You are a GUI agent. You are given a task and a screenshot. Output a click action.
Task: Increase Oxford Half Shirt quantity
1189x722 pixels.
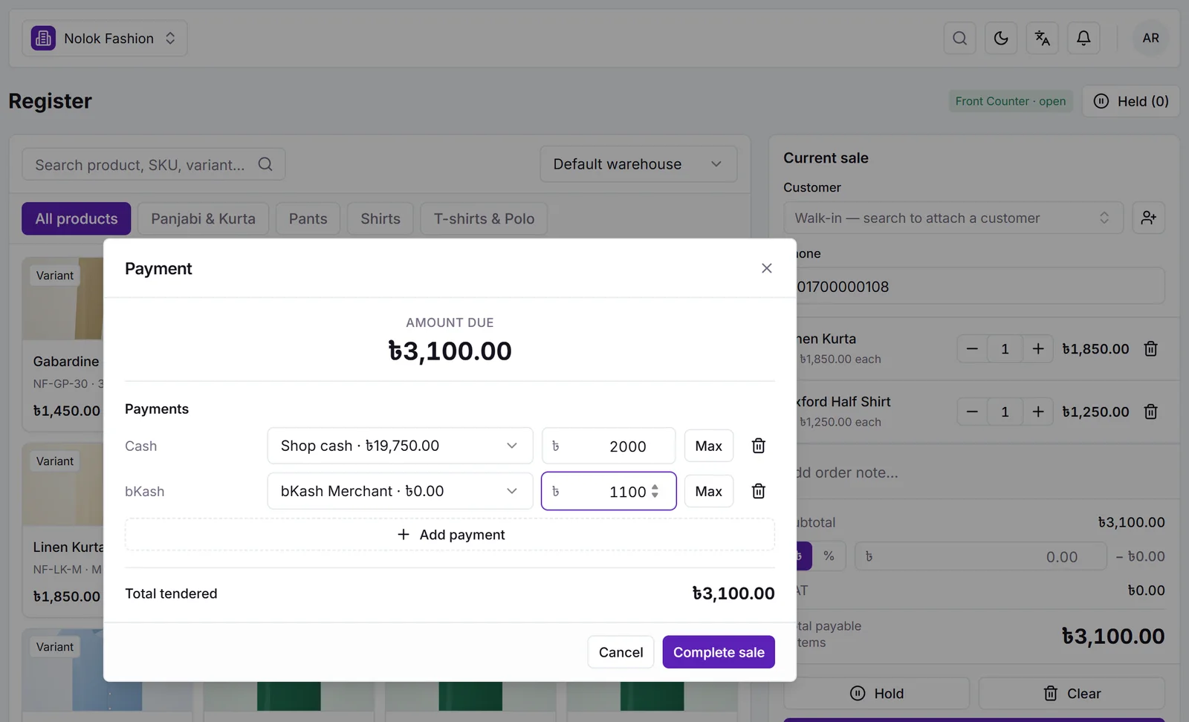1038,412
